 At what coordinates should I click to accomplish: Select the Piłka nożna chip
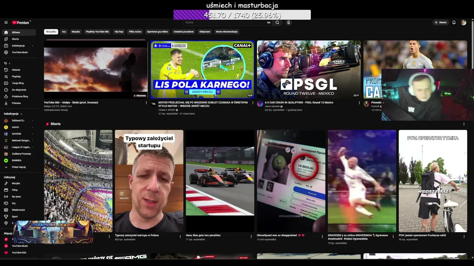(x=135, y=32)
